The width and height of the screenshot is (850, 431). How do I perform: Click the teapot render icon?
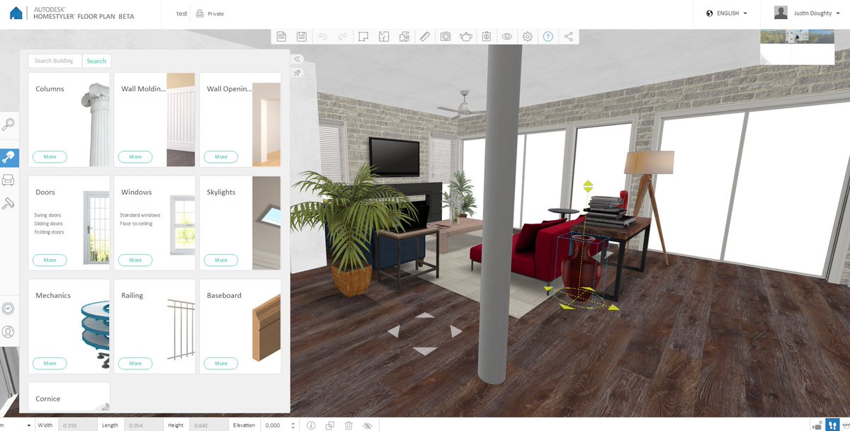(466, 36)
